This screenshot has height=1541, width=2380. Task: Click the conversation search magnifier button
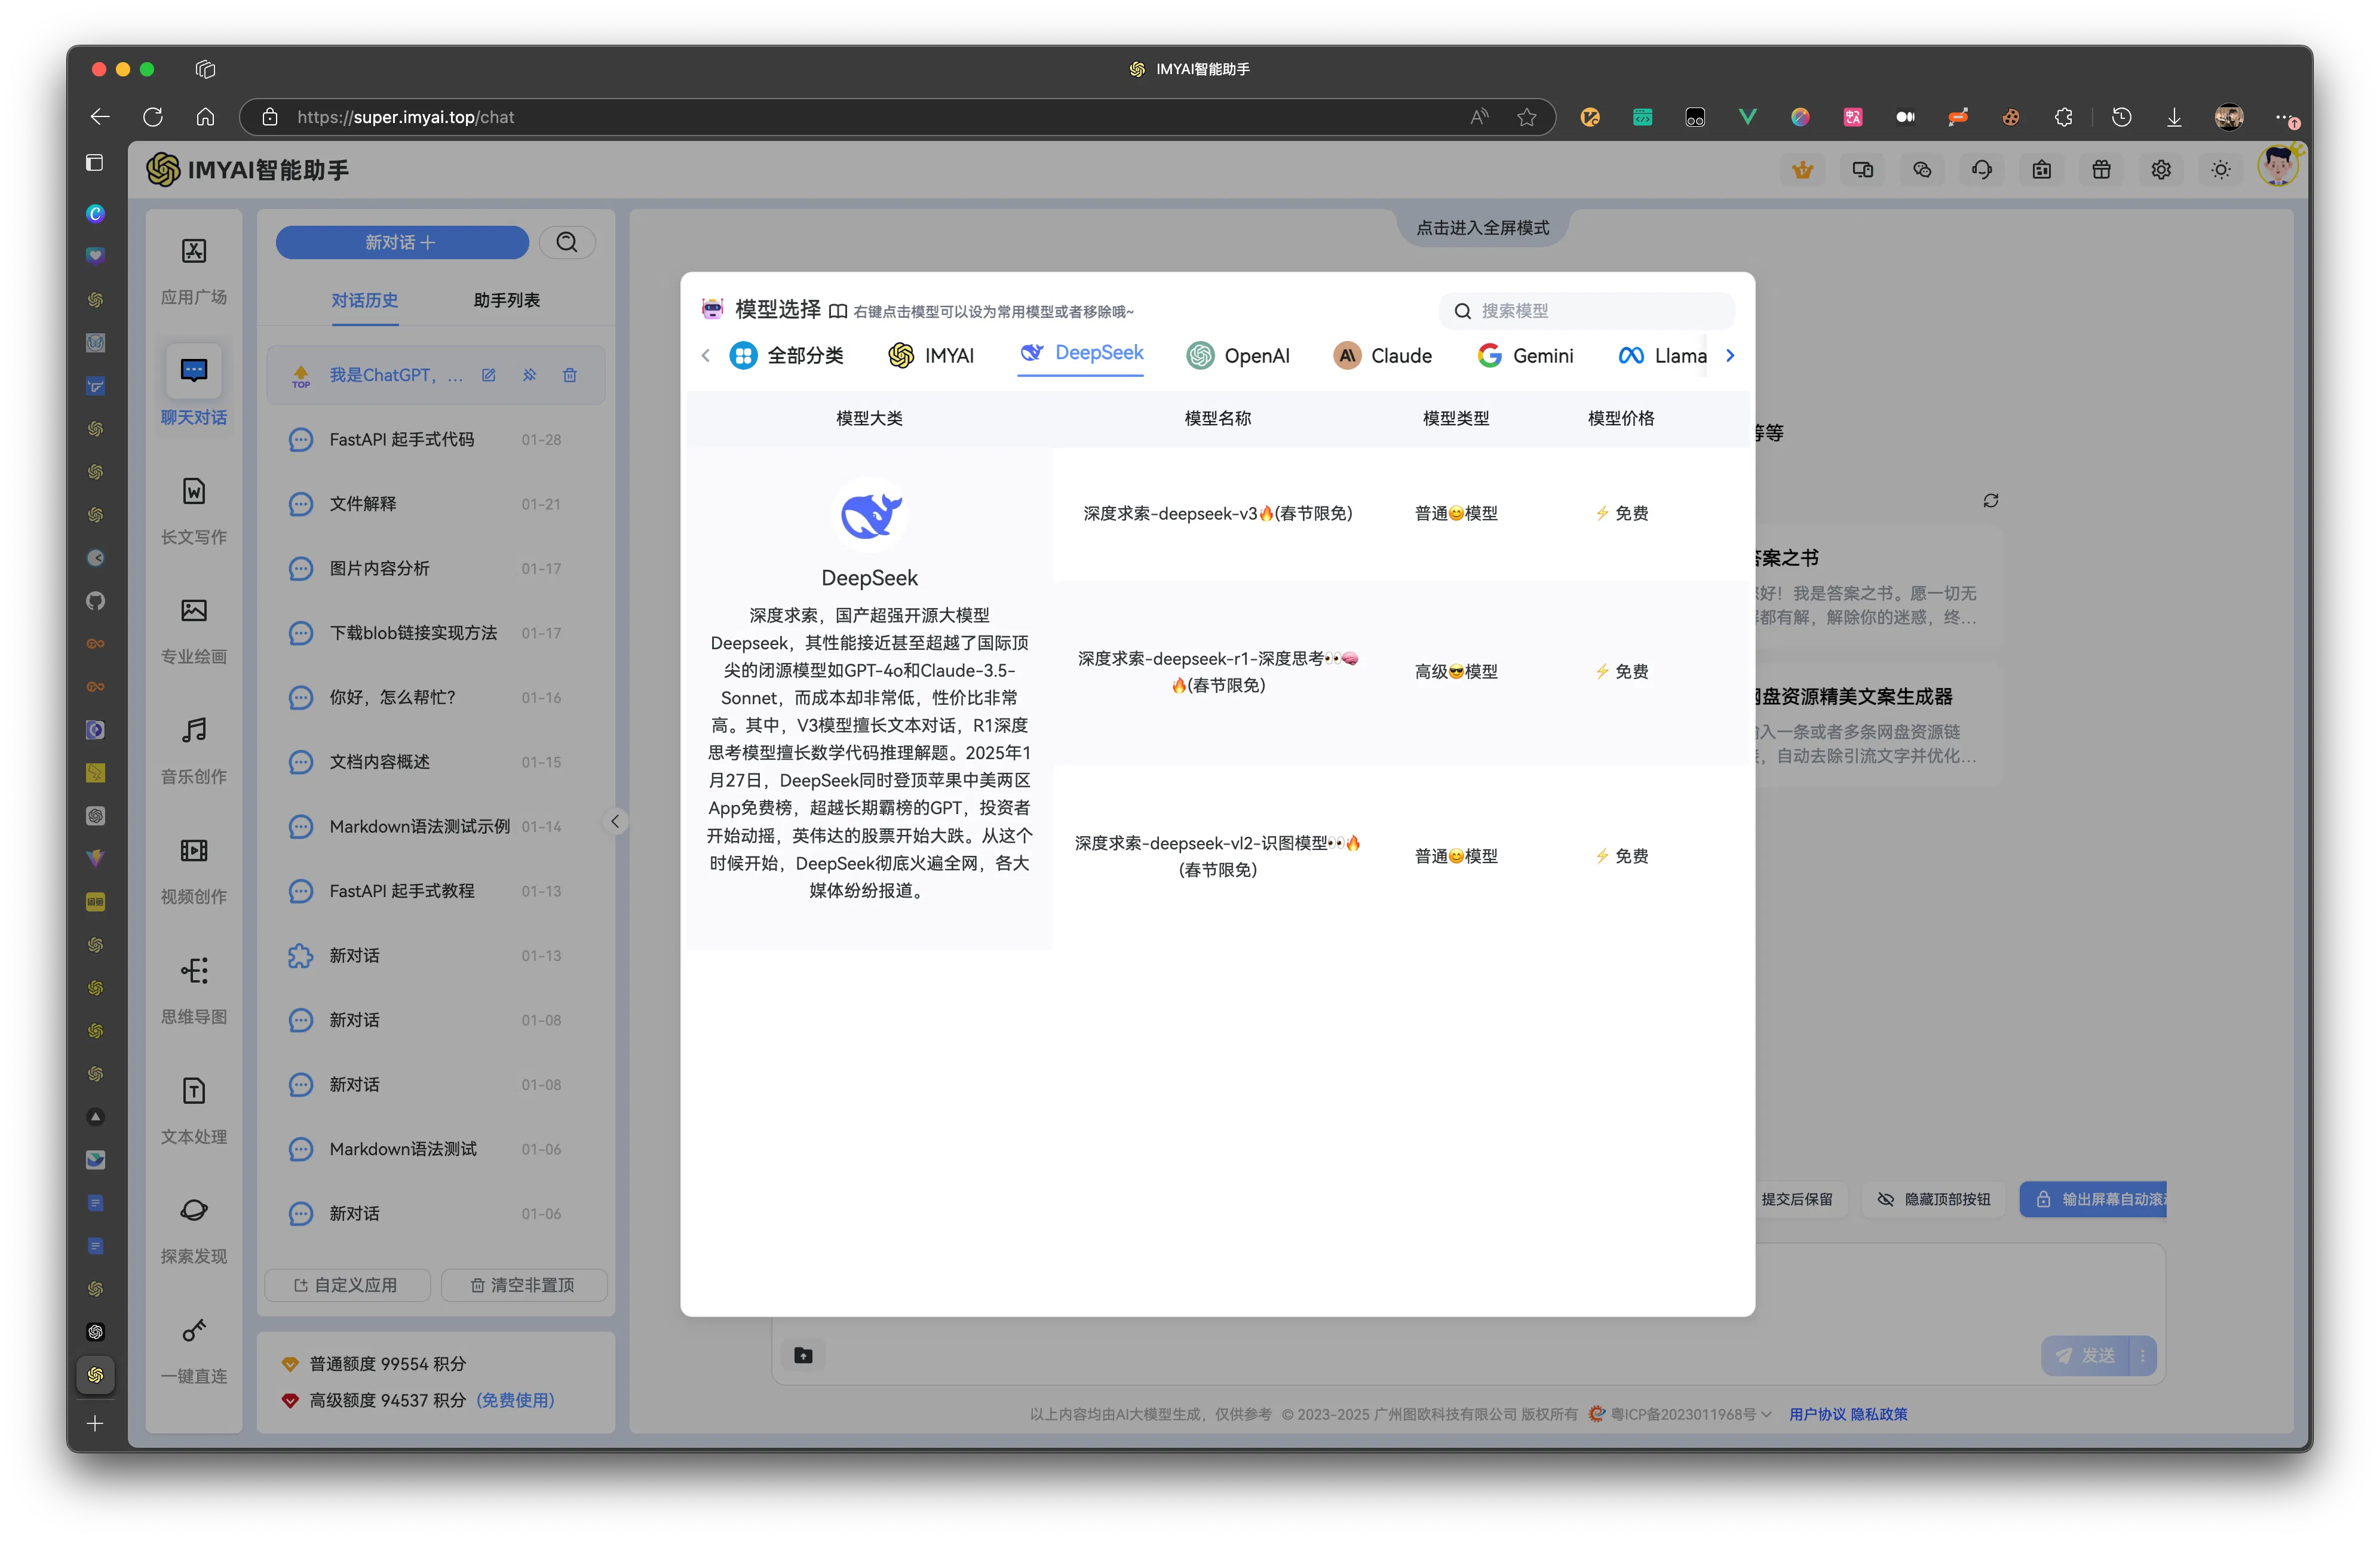tap(567, 242)
